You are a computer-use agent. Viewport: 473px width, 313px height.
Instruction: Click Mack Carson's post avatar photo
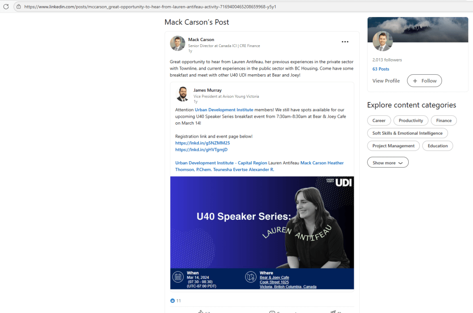178,43
